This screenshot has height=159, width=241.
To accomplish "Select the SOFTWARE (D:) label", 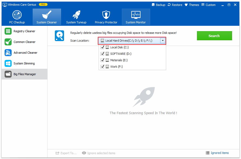I will [121, 54].
